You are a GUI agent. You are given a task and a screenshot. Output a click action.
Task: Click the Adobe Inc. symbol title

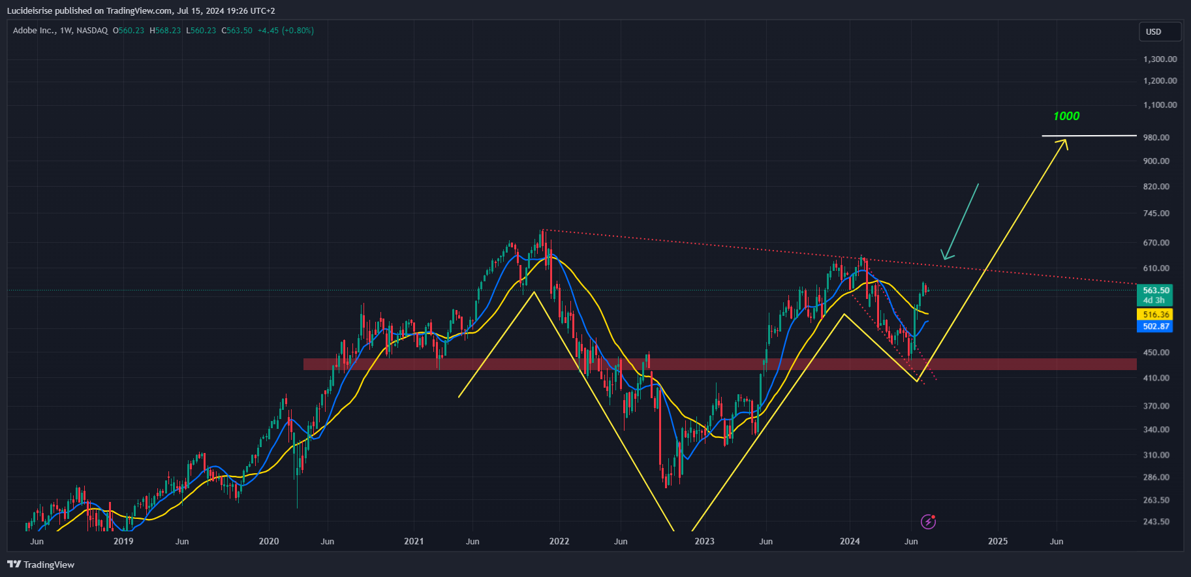click(x=34, y=31)
